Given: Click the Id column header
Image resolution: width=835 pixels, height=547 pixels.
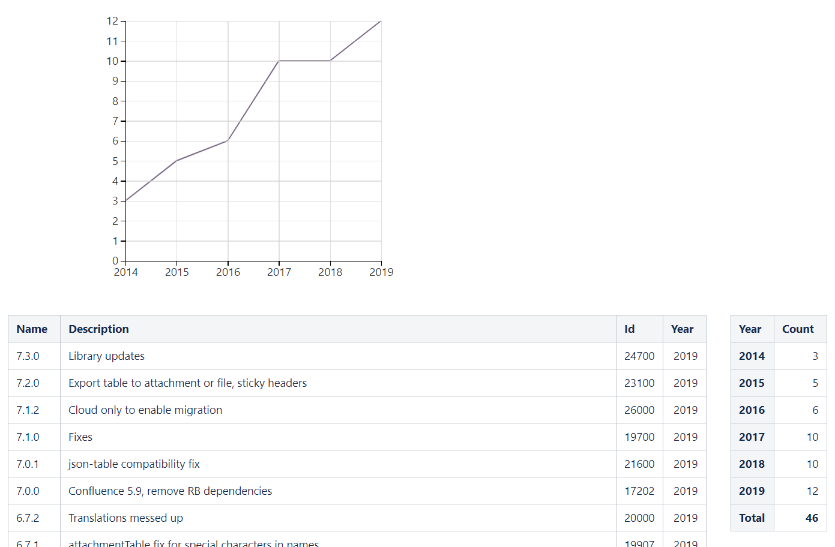Looking at the screenshot, I should pyautogui.click(x=629, y=329).
